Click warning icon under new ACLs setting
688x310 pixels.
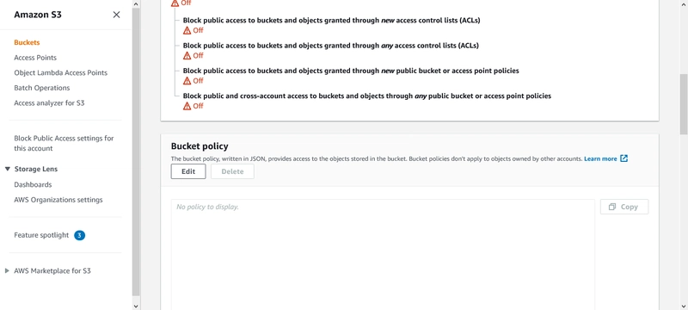click(187, 30)
